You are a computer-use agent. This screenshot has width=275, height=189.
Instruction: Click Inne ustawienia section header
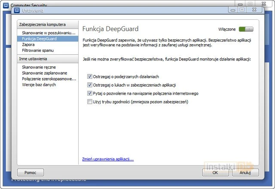click(x=48, y=59)
